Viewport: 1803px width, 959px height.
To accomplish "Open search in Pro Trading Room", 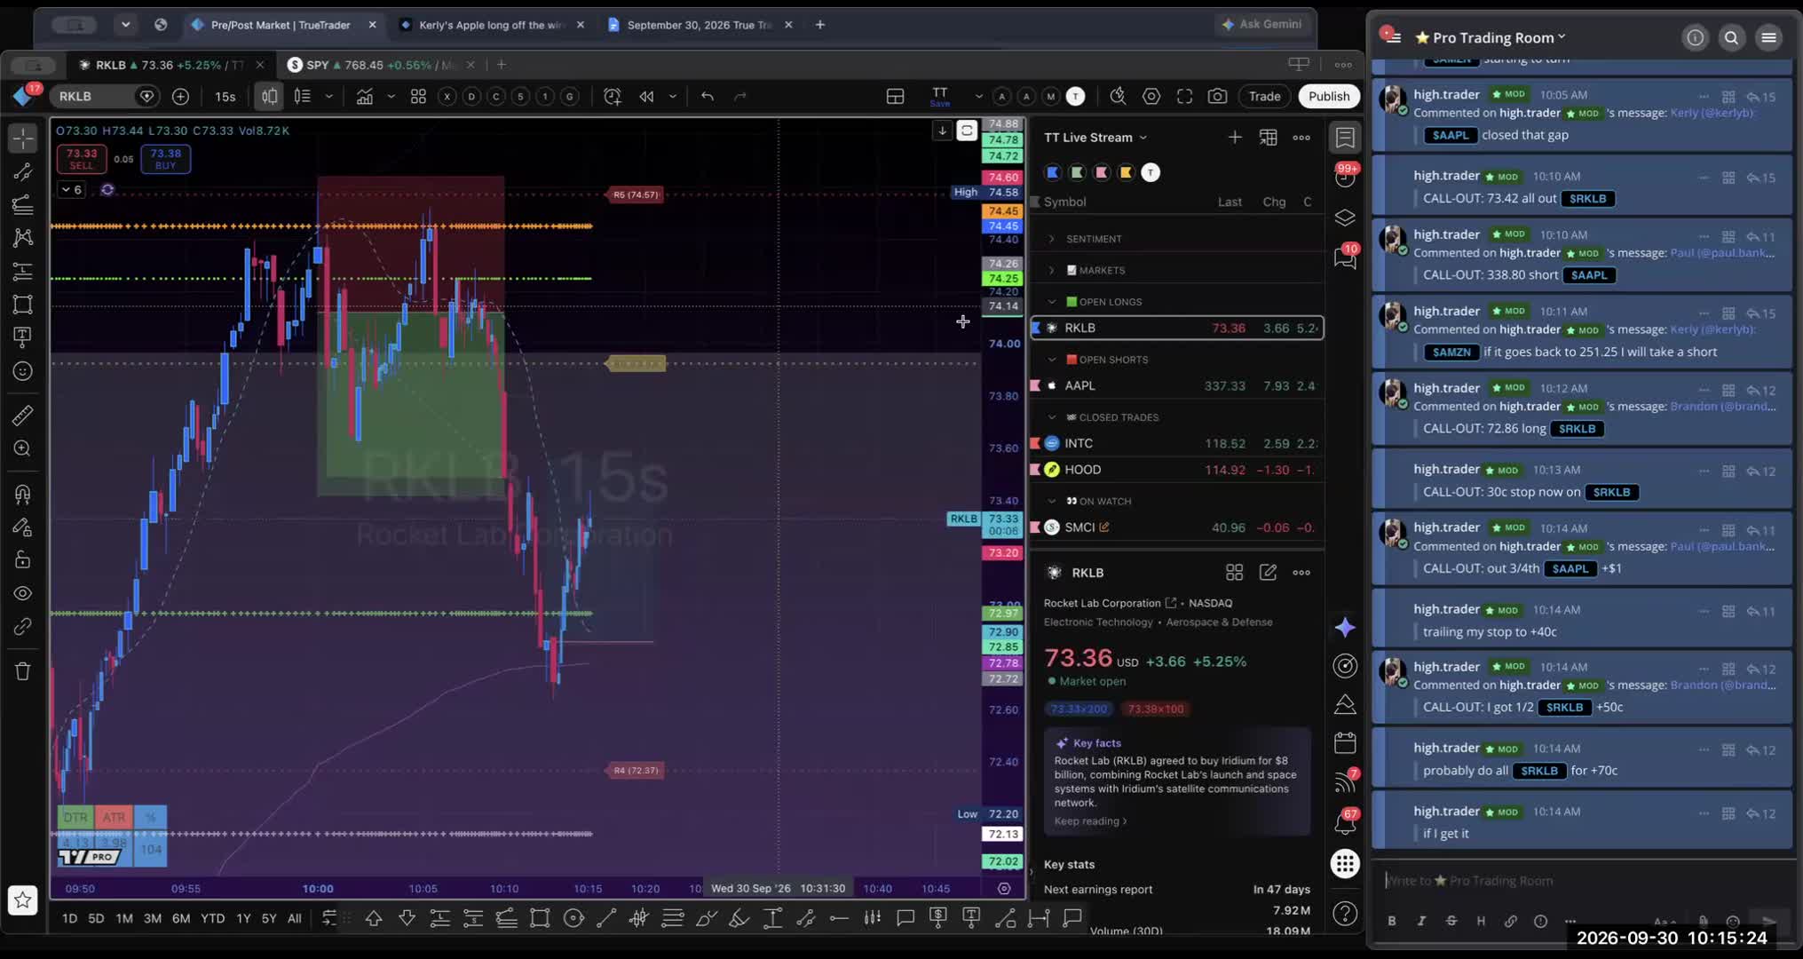I will (1731, 37).
